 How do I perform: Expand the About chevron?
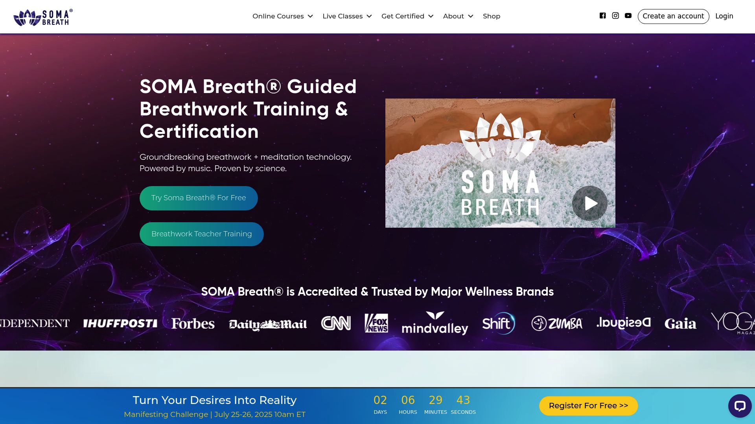pos(471,16)
